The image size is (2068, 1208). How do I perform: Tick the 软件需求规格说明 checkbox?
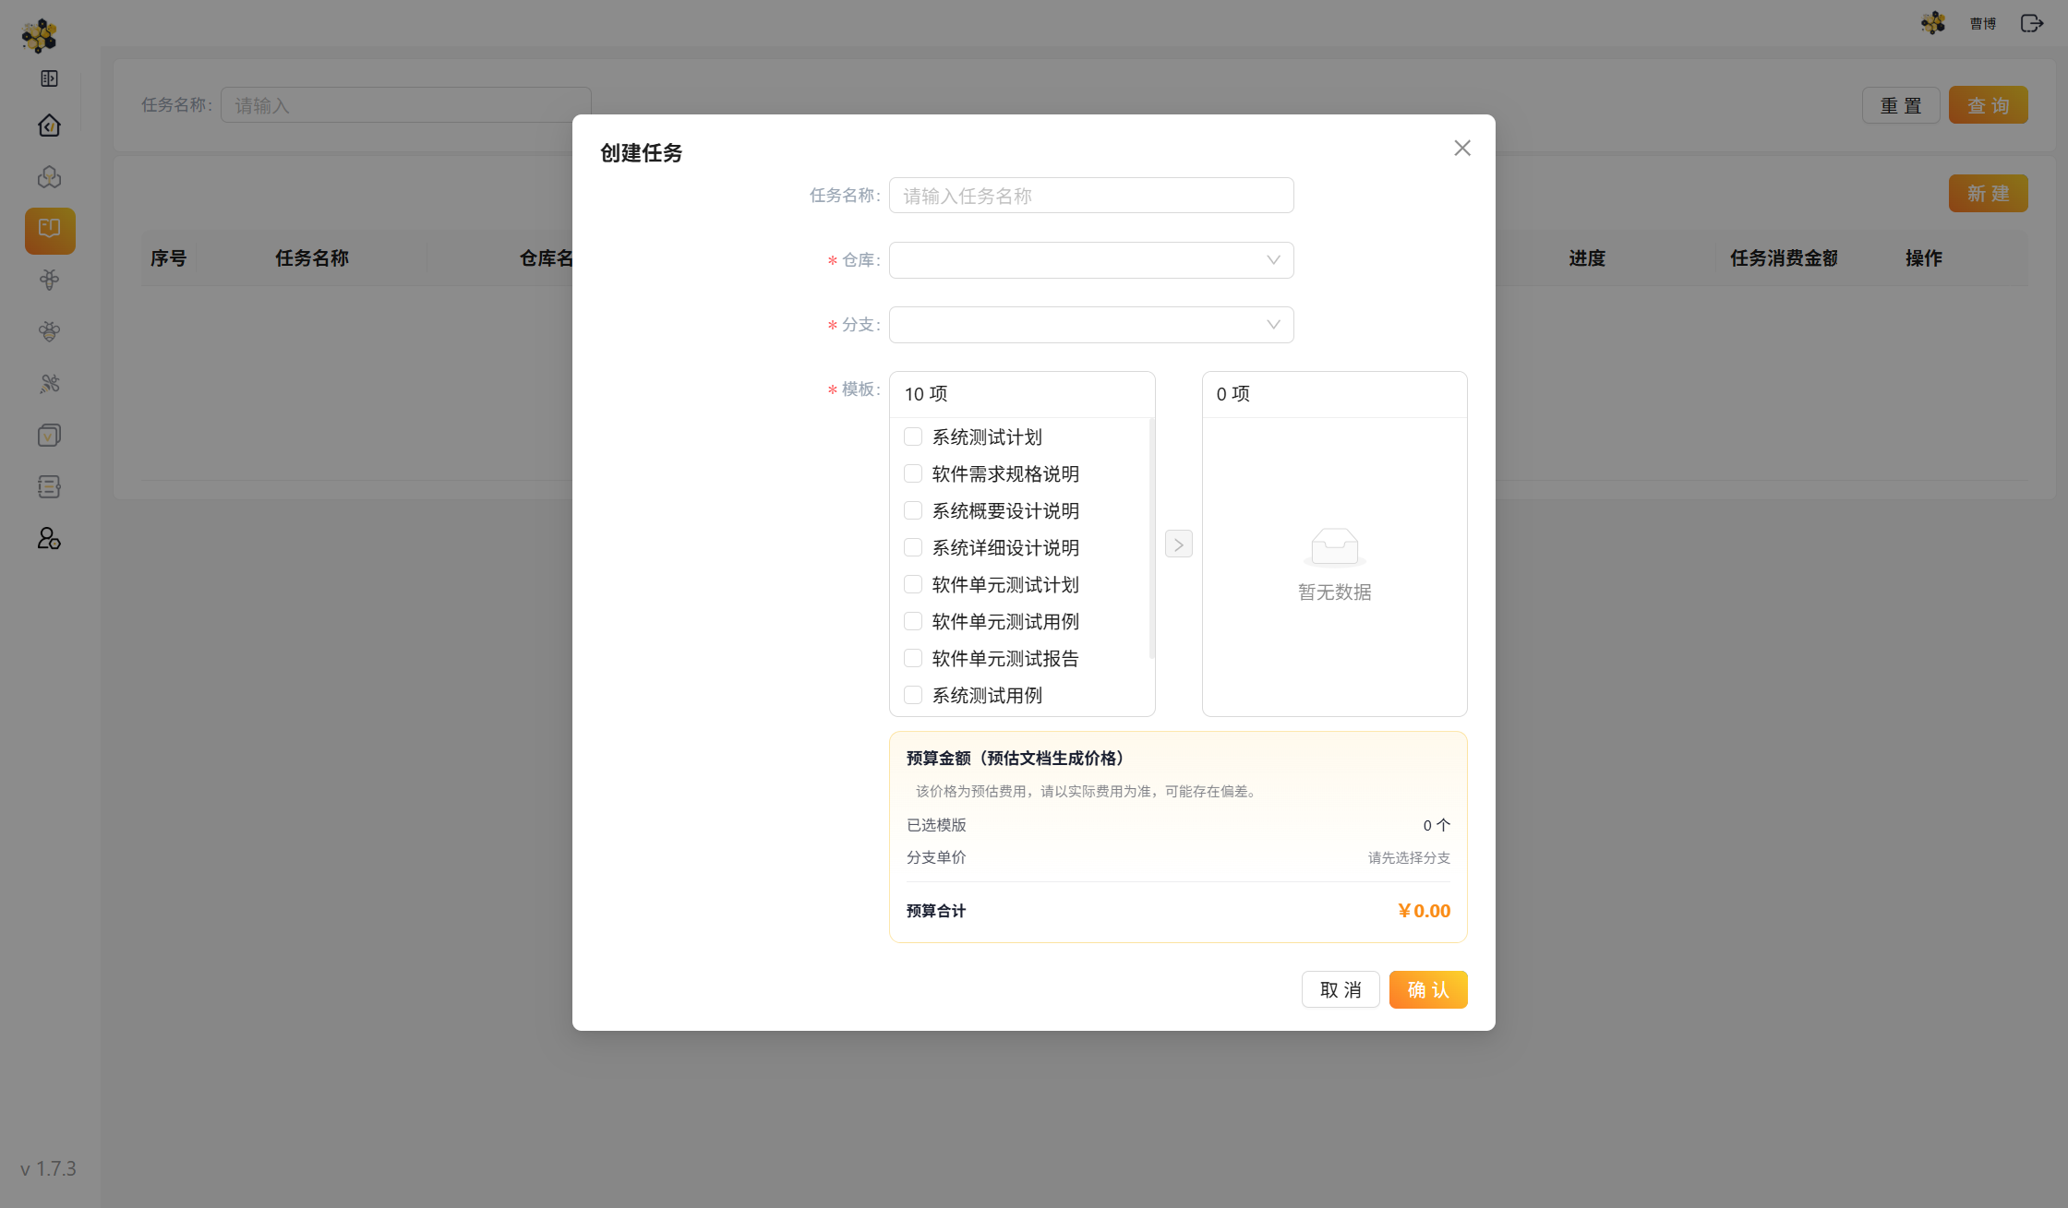point(913,473)
